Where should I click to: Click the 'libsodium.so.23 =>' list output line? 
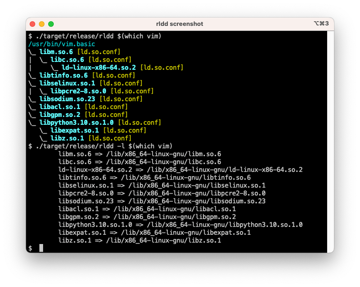point(162,201)
